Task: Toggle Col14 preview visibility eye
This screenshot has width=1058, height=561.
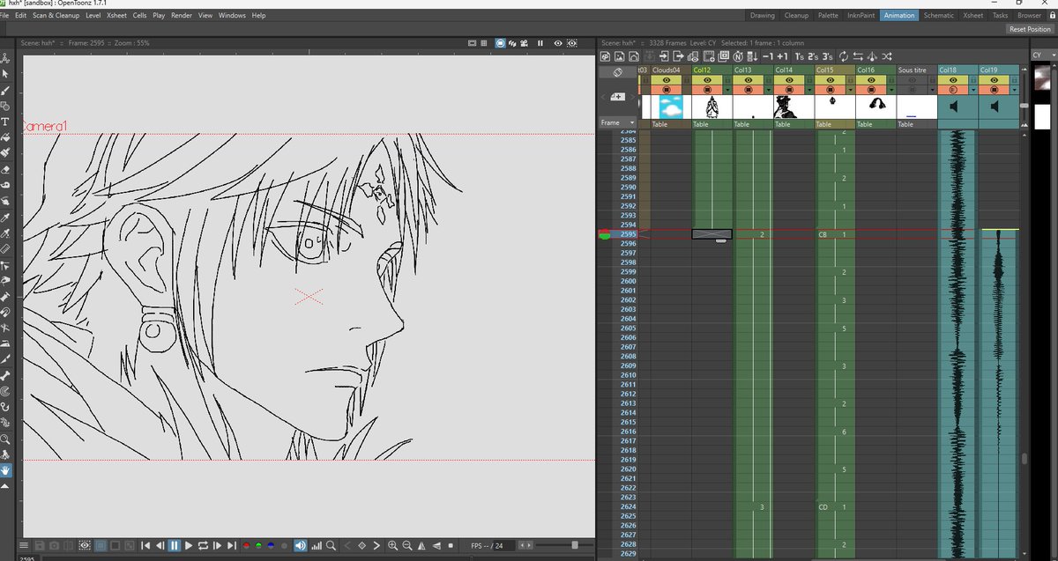Action: click(789, 79)
